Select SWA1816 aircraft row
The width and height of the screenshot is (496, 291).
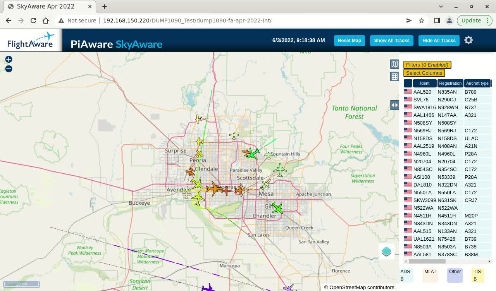pos(447,107)
